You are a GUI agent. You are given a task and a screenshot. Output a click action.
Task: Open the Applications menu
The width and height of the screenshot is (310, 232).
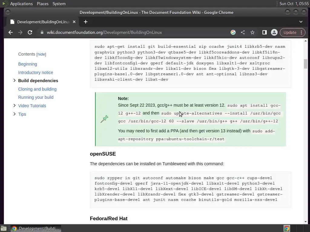point(21,4)
